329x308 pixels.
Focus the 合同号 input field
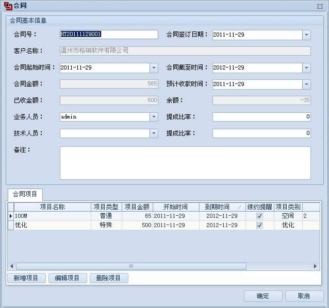[x=109, y=35]
